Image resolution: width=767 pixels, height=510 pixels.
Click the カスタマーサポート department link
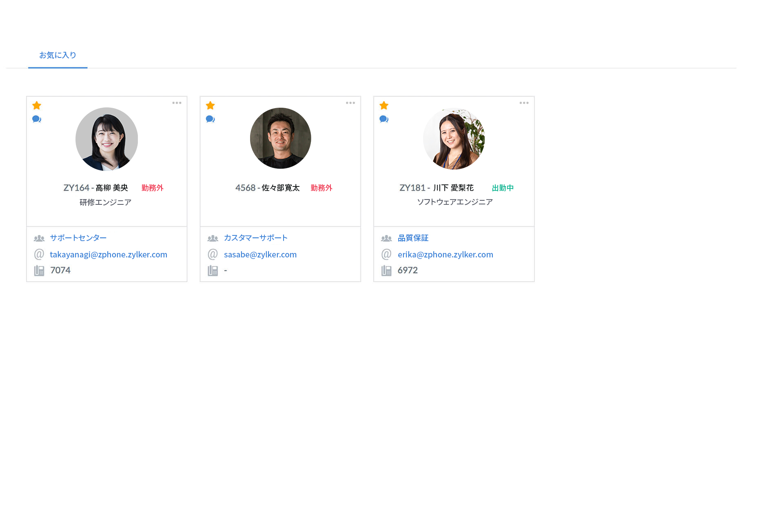(255, 237)
